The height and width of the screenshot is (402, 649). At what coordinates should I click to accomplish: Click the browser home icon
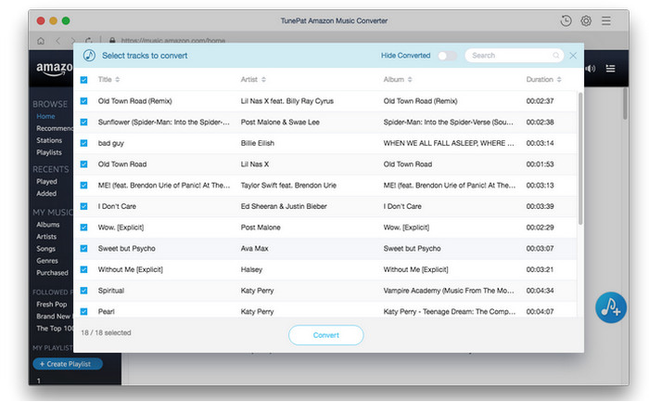(x=41, y=41)
